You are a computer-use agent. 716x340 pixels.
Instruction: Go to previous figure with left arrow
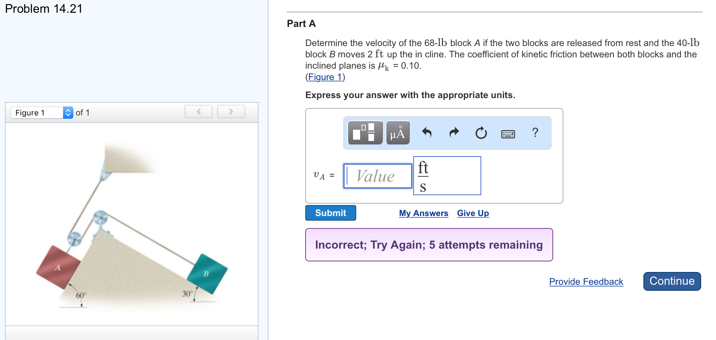[199, 111]
